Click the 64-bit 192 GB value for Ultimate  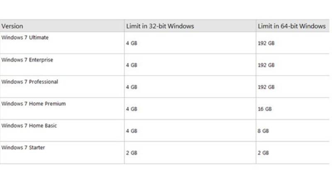pyautogui.click(x=266, y=43)
